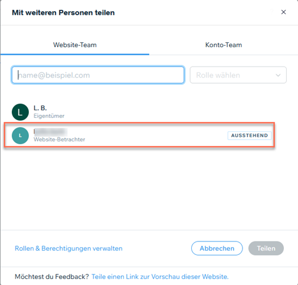Click the teal L avatar of pending invitee
The height and width of the screenshot is (285, 298).
click(20, 135)
